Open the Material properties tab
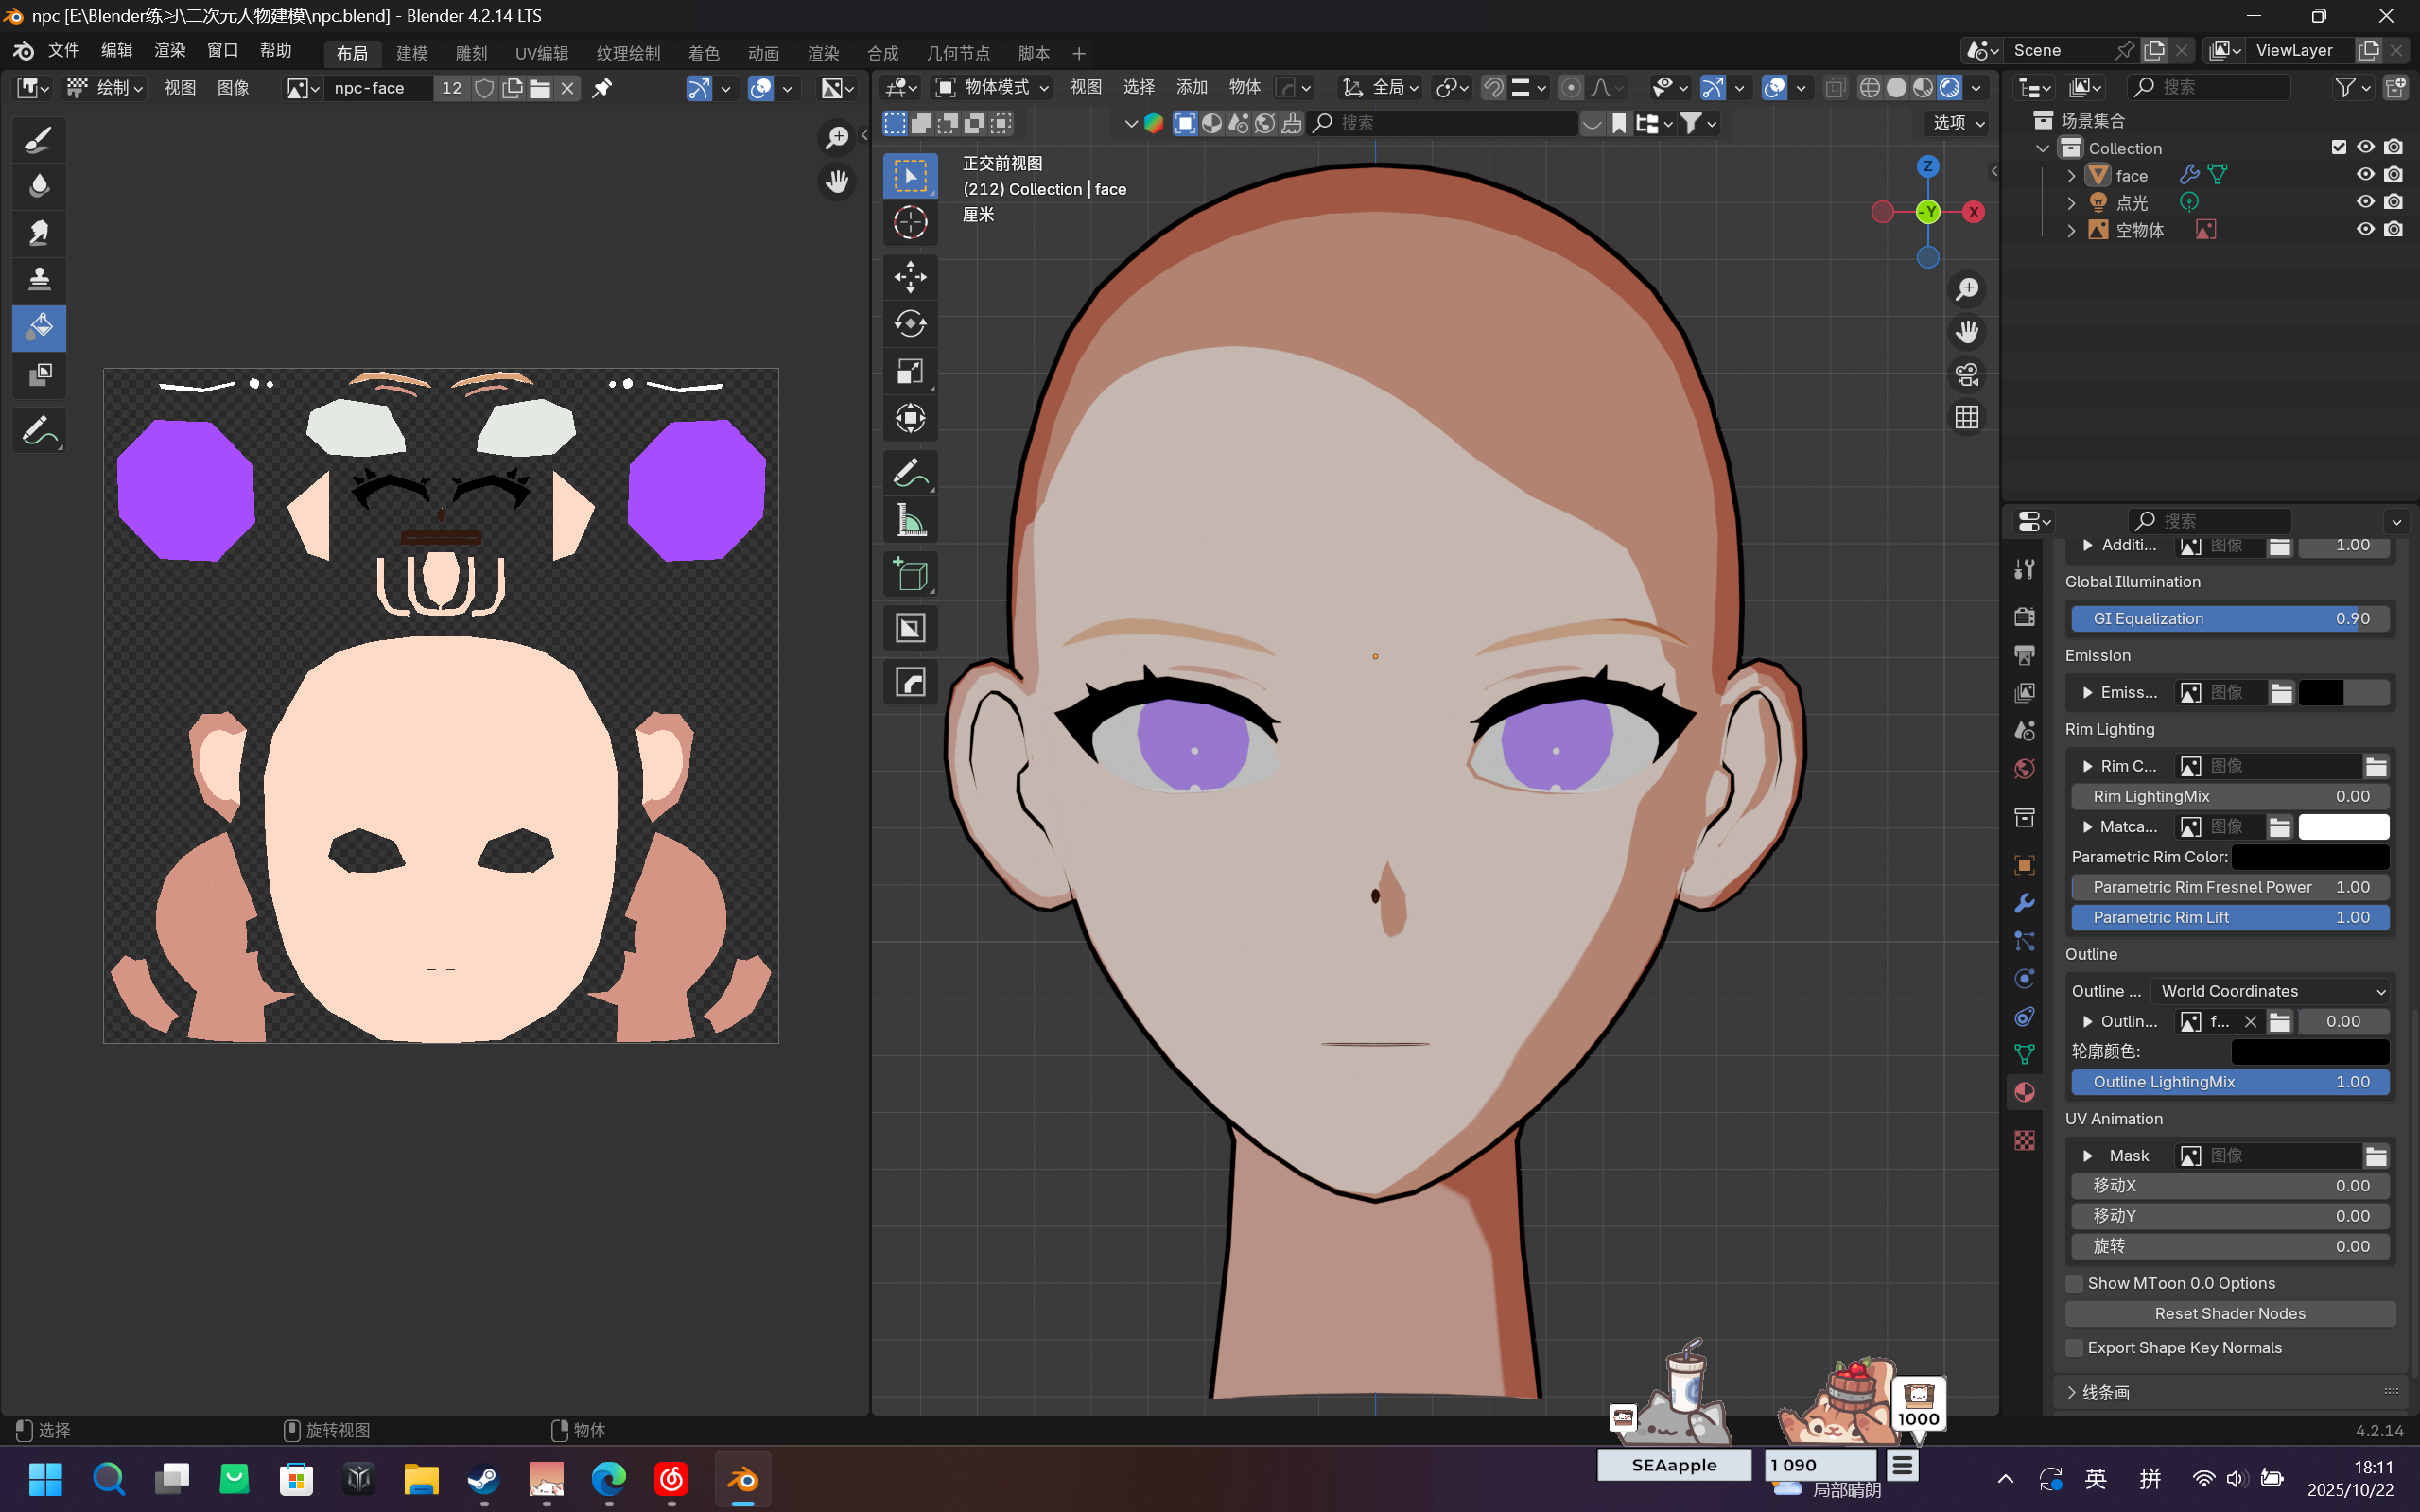The height and width of the screenshot is (1512, 2420). point(2024,1092)
